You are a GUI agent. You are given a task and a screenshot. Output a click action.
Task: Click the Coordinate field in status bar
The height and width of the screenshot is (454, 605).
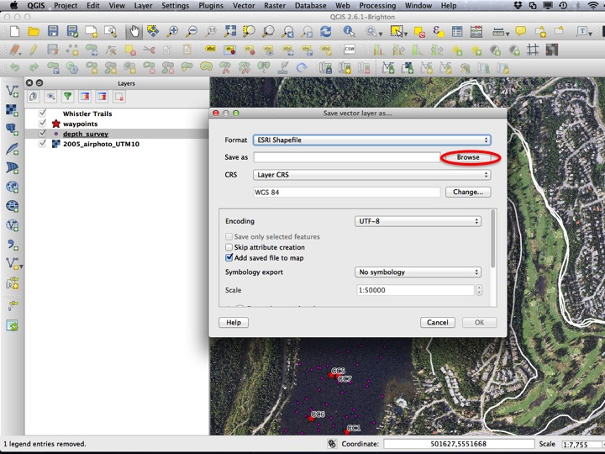[459, 444]
